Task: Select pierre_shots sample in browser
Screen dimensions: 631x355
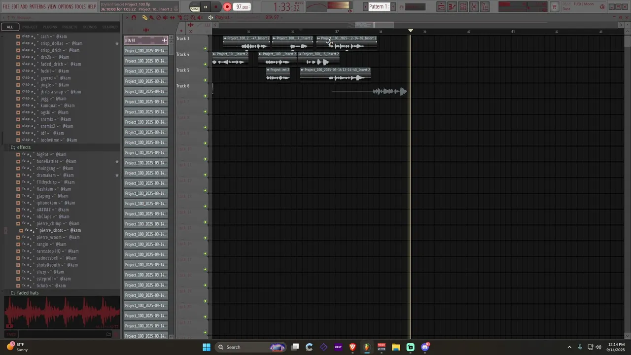Action: (x=60, y=230)
